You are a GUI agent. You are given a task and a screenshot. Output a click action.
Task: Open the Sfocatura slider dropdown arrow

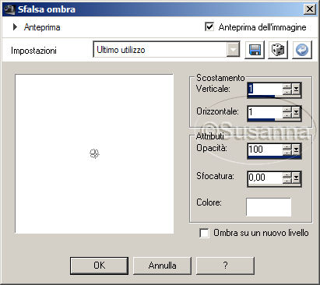pyautogui.click(x=297, y=178)
